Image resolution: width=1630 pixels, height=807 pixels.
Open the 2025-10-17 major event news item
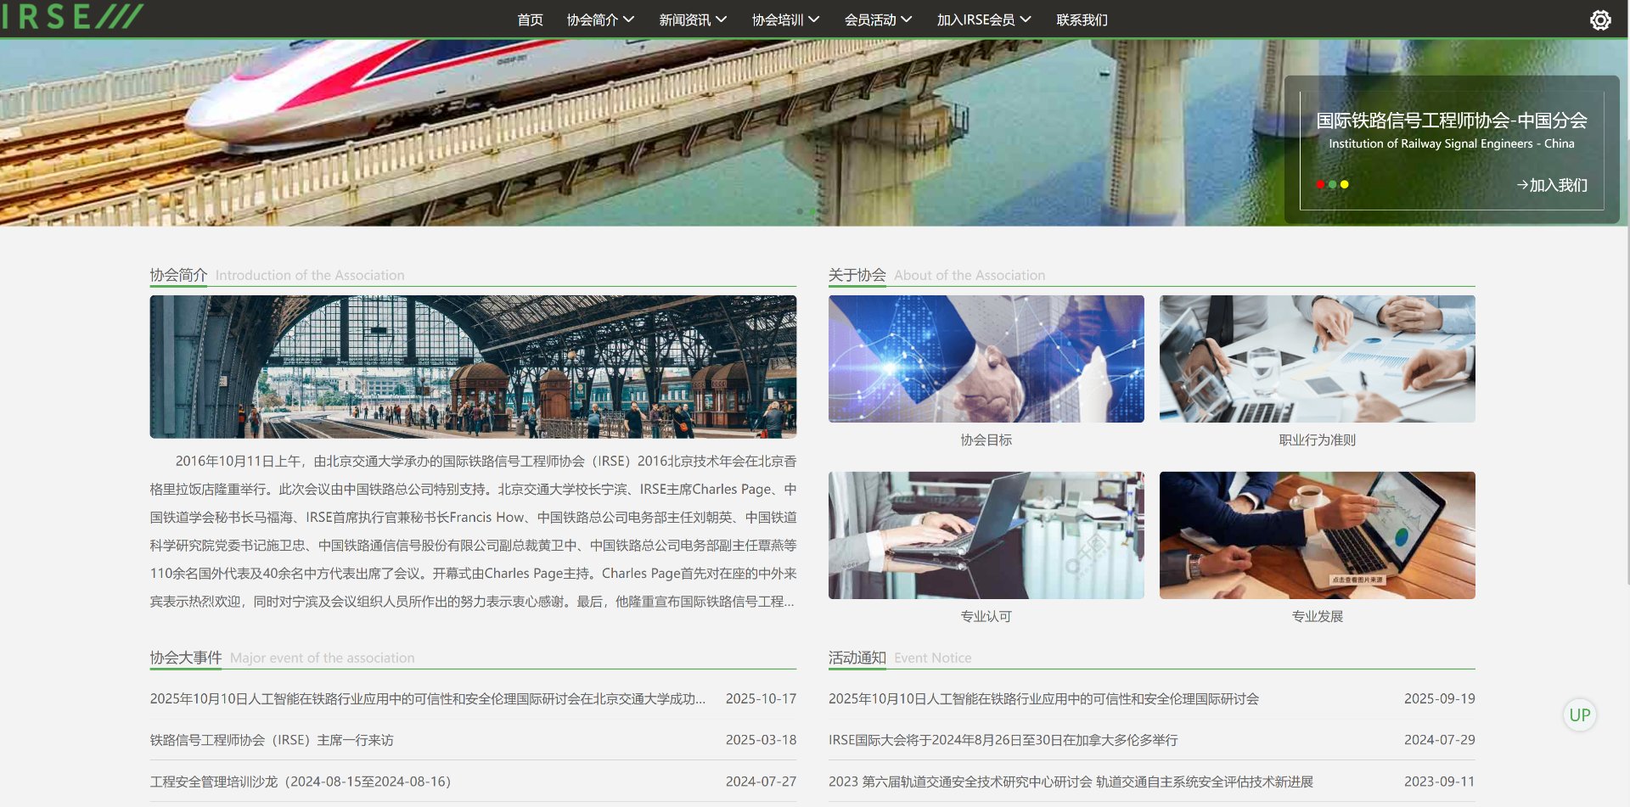tap(473, 698)
